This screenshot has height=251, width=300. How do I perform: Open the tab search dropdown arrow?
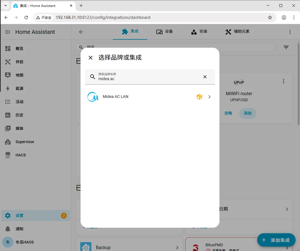pos(6,6)
